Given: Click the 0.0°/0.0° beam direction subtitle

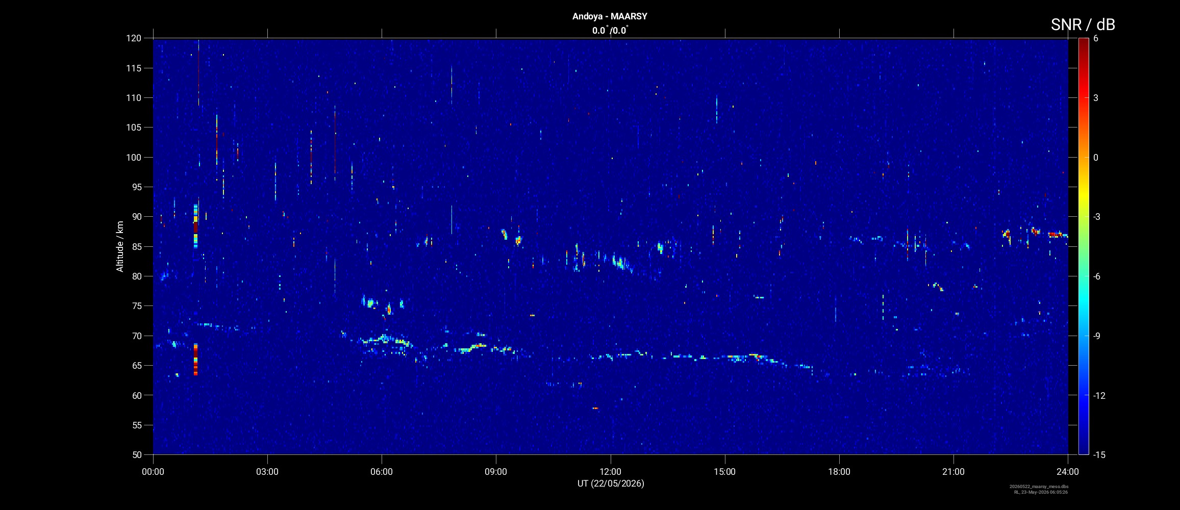Looking at the screenshot, I should pos(610,31).
